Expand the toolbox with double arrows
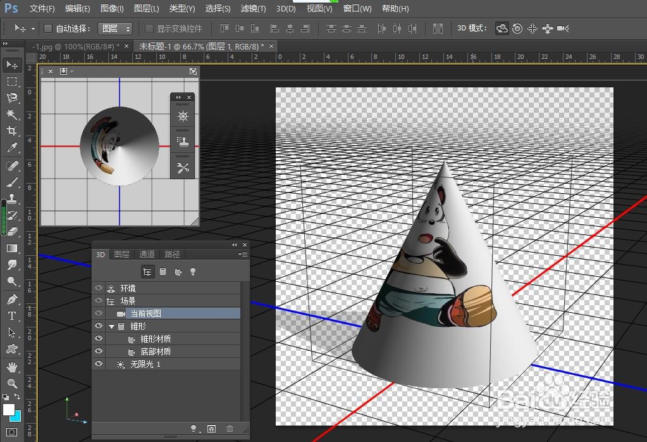The width and height of the screenshot is (647, 442). (5, 43)
